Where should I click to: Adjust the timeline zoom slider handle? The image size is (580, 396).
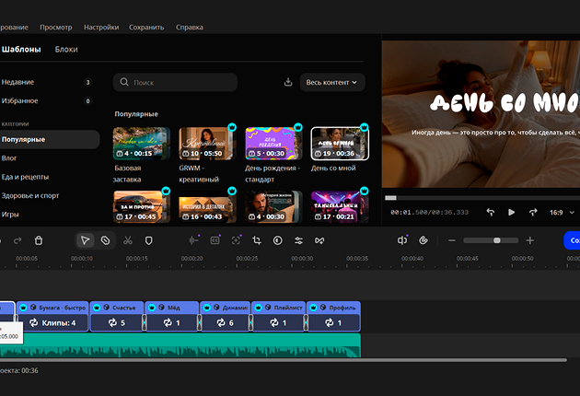pyautogui.click(x=497, y=240)
